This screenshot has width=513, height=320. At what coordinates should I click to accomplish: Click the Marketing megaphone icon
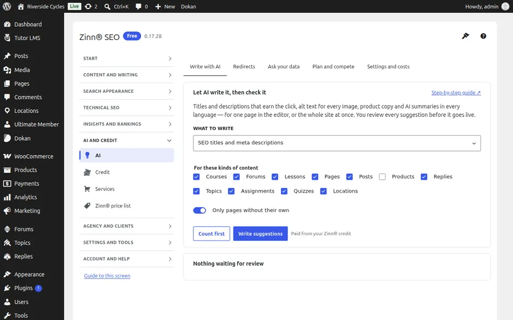[x=7, y=211]
